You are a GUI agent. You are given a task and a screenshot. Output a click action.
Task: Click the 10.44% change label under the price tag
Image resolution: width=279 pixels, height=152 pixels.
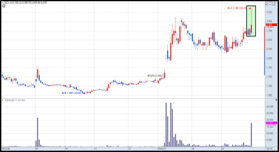[x=270, y=27]
